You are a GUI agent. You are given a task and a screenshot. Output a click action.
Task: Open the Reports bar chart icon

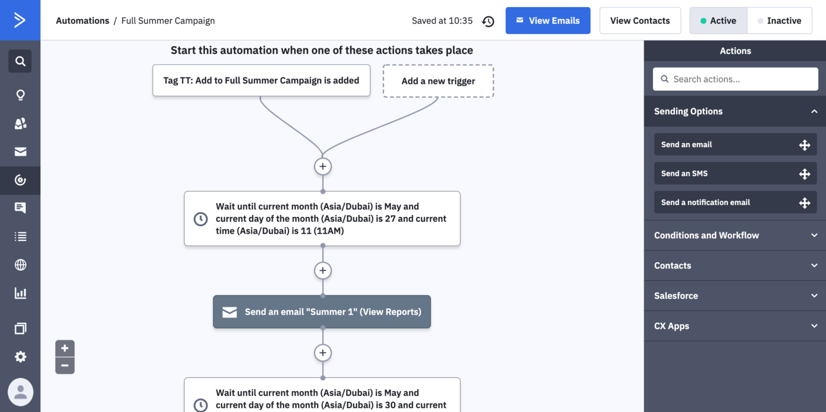coord(20,293)
